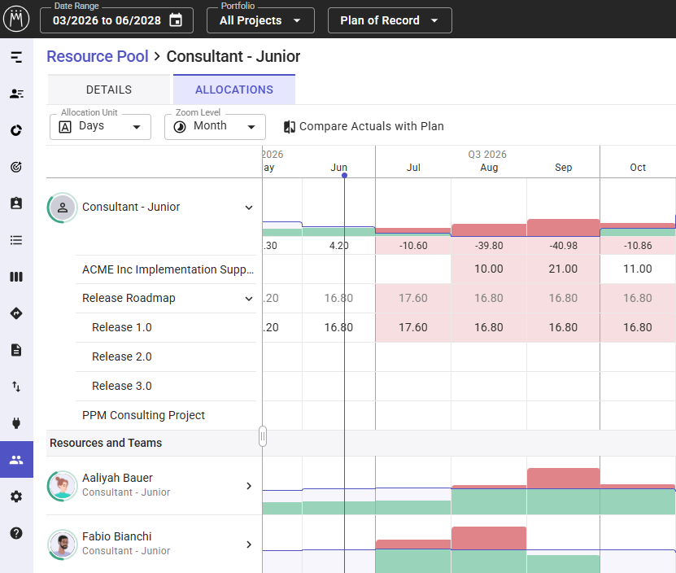The height and width of the screenshot is (573, 676).
Task: Click the -39.80 cell for Aug
Action: (489, 246)
